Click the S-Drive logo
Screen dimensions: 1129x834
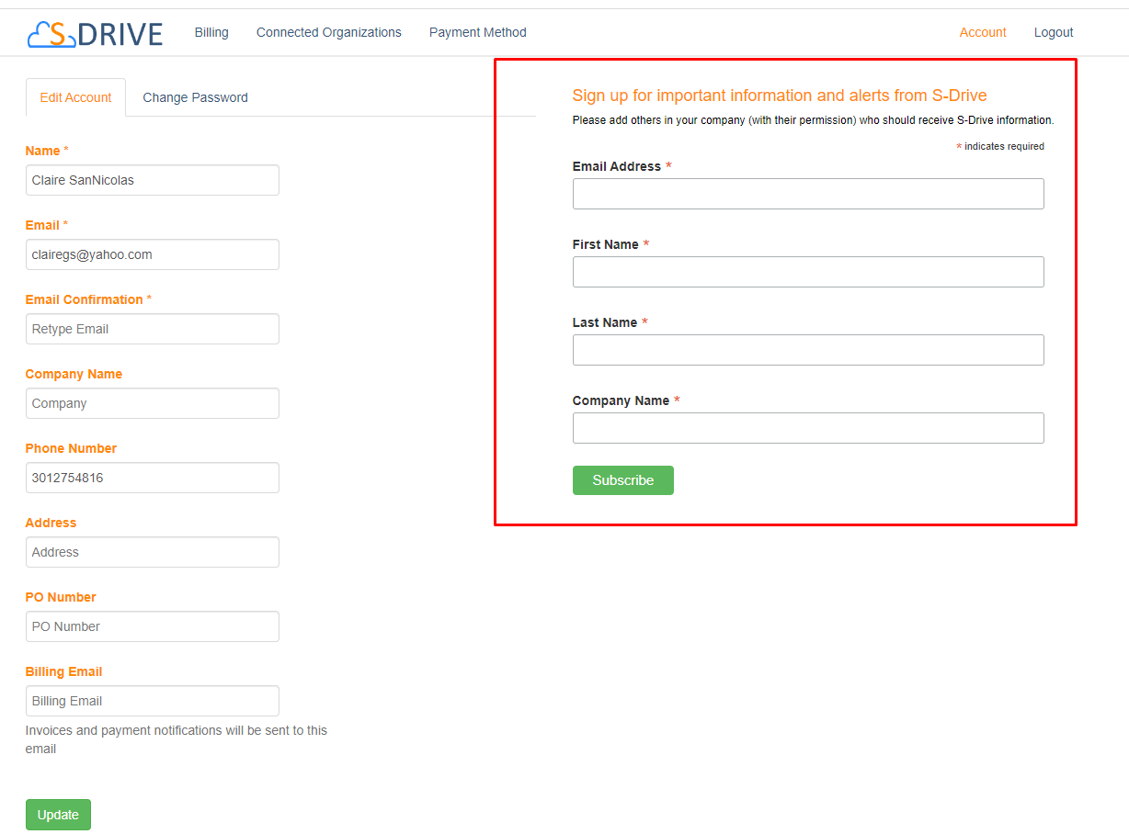(x=96, y=33)
